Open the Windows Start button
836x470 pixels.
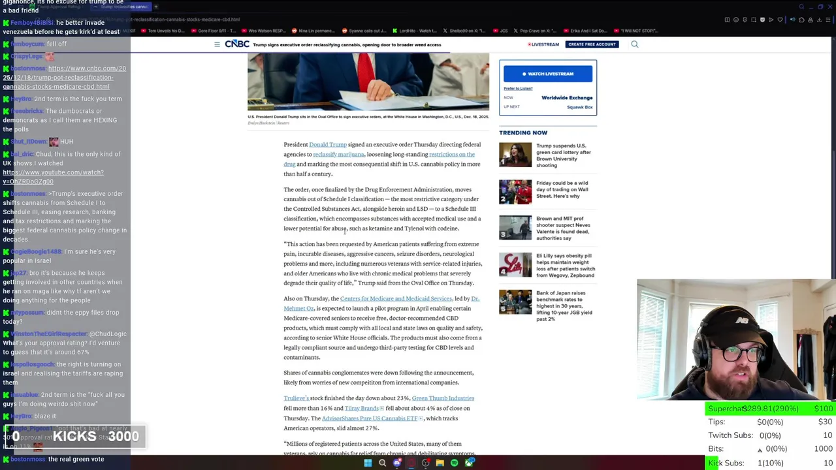point(368,463)
